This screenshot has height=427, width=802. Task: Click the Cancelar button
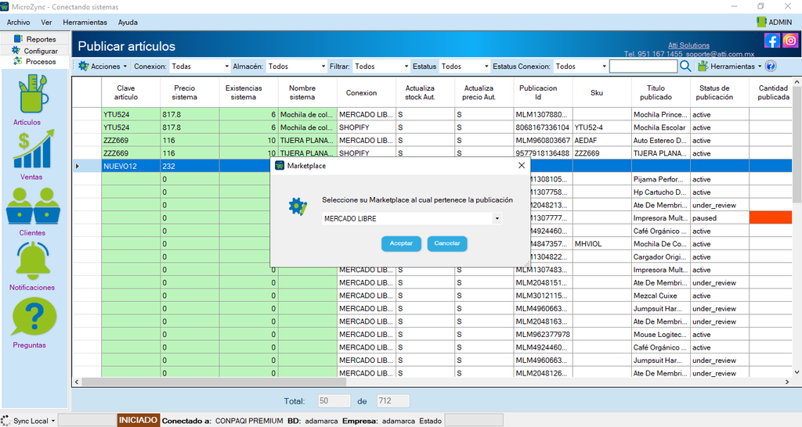pyautogui.click(x=447, y=244)
